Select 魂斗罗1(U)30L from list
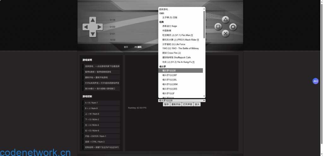 (181, 80)
